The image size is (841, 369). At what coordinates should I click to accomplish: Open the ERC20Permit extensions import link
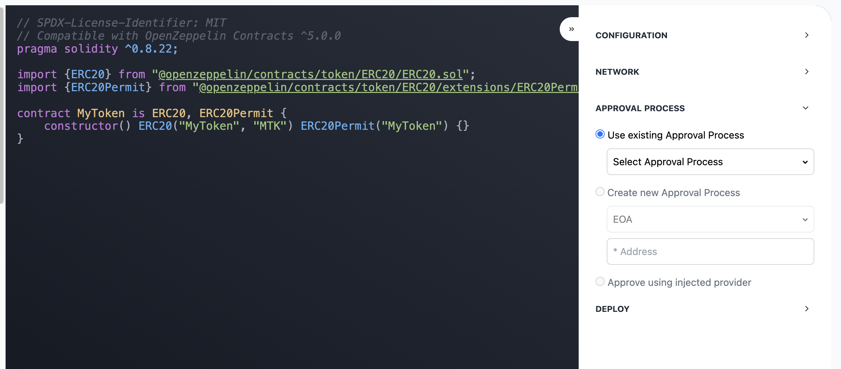(x=388, y=87)
